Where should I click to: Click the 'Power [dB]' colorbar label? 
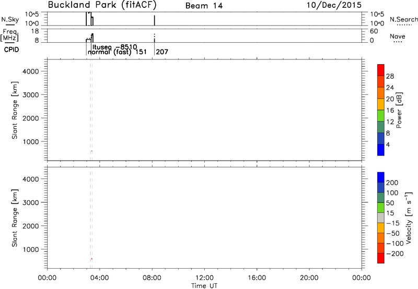399,110
